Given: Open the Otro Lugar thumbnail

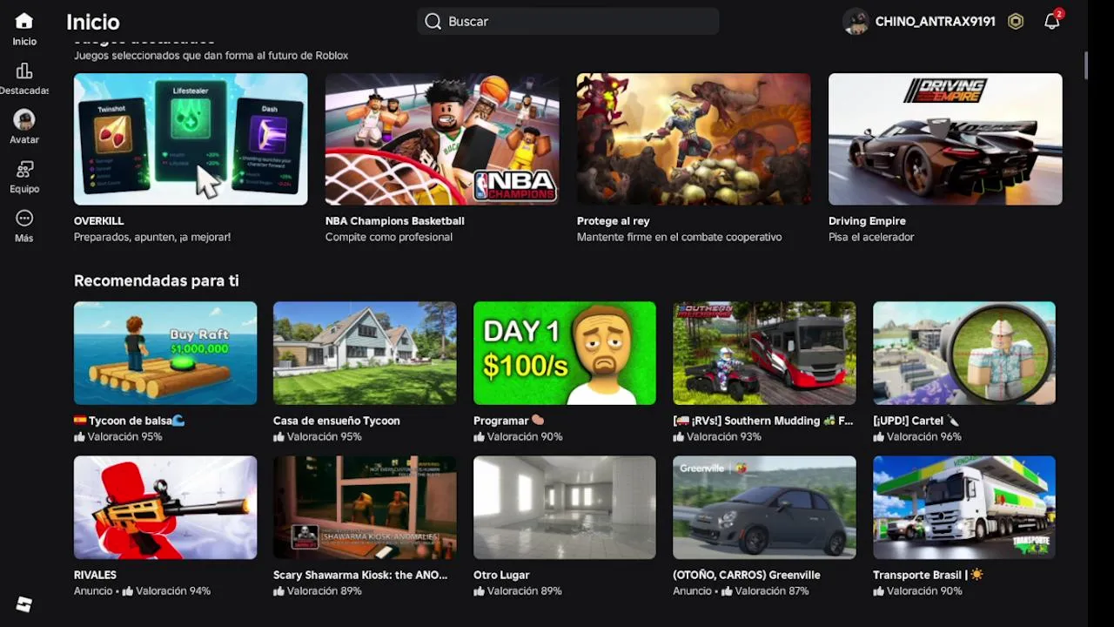Looking at the screenshot, I should point(565,508).
